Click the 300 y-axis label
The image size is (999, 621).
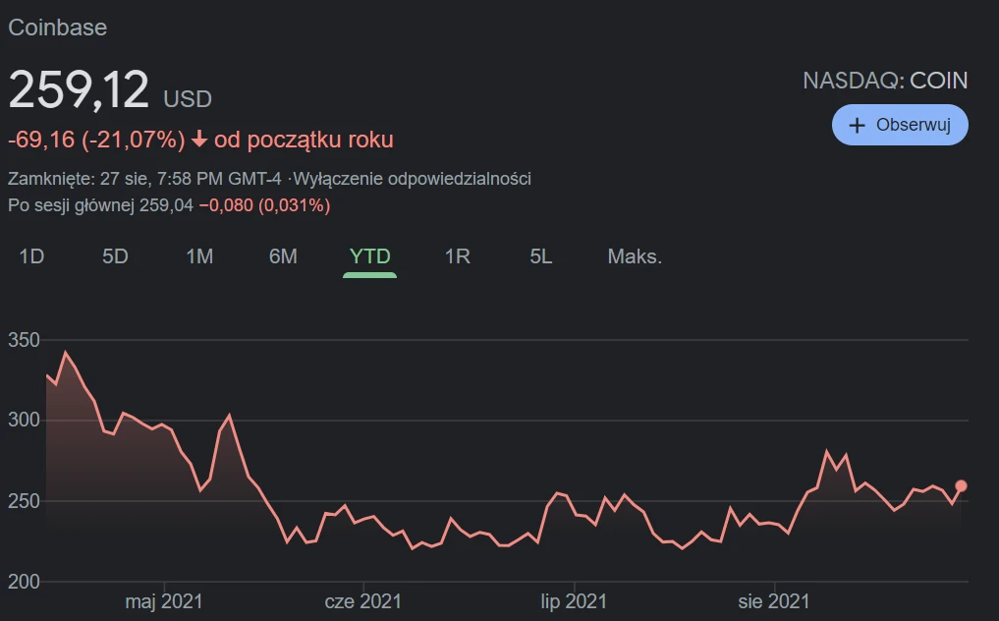coord(24,420)
